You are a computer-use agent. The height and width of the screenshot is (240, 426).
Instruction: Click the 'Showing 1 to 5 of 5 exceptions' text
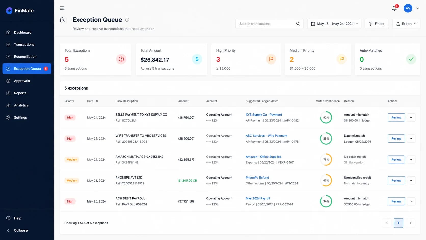(86, 223)
